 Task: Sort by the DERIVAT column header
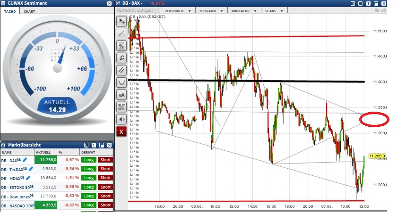coord(96,152)
